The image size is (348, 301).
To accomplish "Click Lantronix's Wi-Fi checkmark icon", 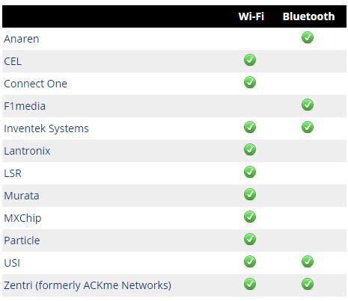I will click(250, 149).
